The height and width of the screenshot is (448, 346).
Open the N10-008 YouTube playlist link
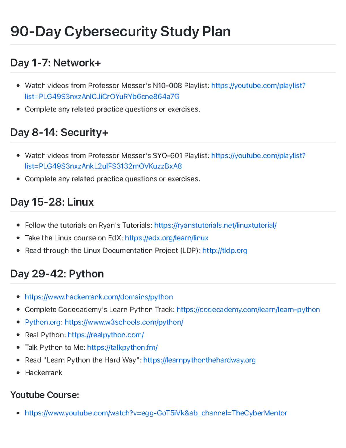pyautogui.click(x=258, y=86)
